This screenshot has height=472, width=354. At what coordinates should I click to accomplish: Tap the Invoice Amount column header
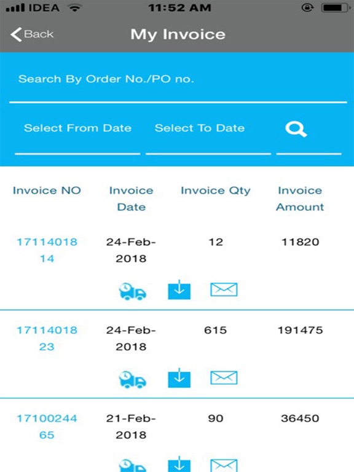300,199
